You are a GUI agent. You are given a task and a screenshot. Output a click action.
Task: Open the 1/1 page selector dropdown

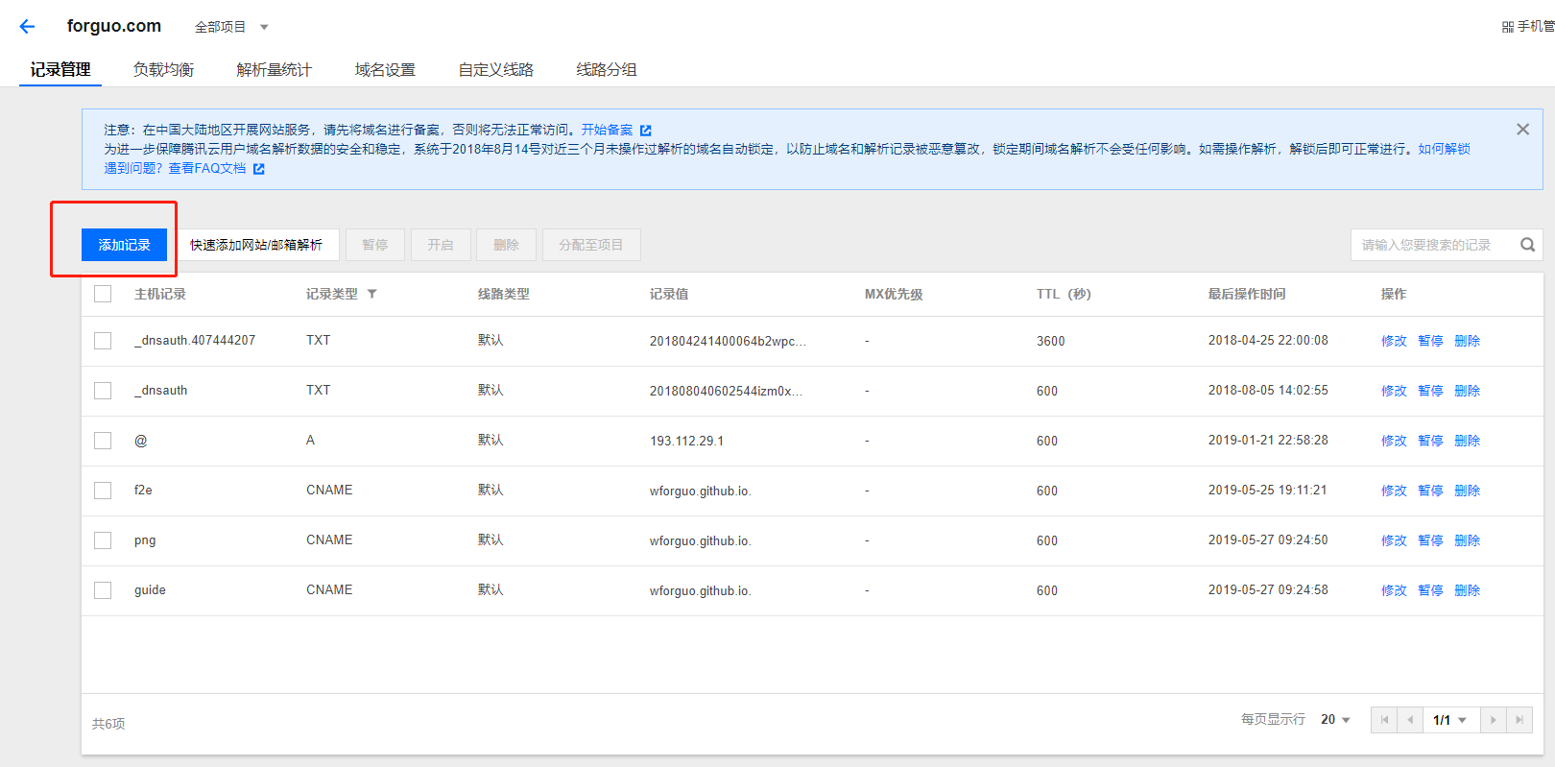point(1450,720)
